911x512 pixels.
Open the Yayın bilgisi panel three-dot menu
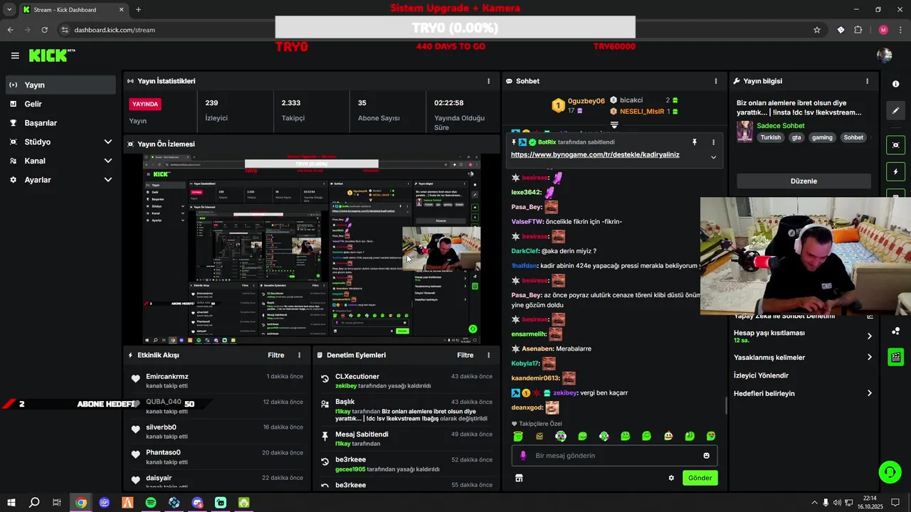[x=867, y=81]
